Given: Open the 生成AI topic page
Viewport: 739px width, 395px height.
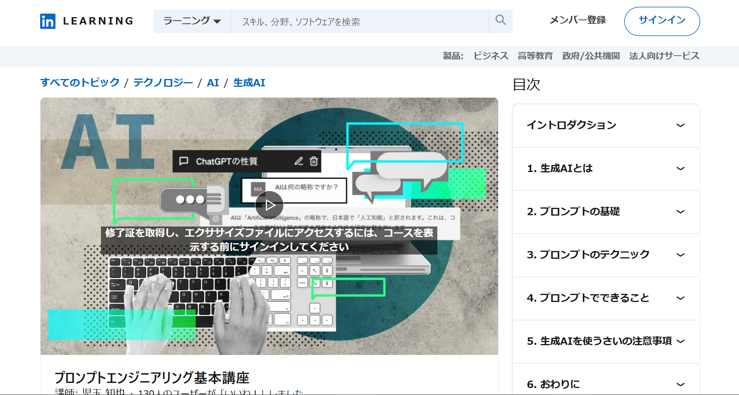Looking at the screenshot, I should point(248,83).
